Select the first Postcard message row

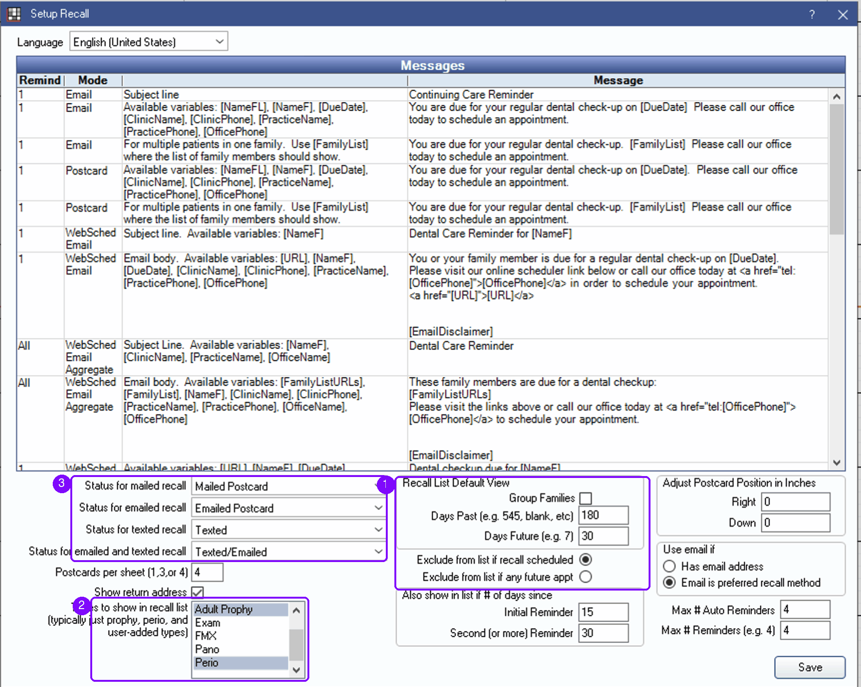click(423, 182)
